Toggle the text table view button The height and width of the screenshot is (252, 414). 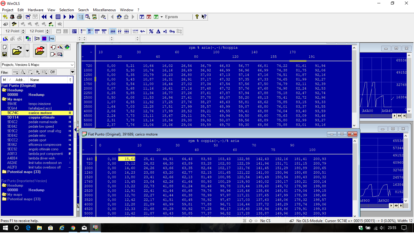[81, 17]
